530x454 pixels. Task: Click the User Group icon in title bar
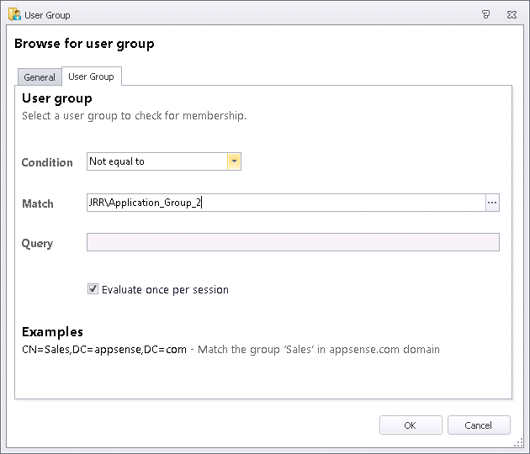[14, 14]
